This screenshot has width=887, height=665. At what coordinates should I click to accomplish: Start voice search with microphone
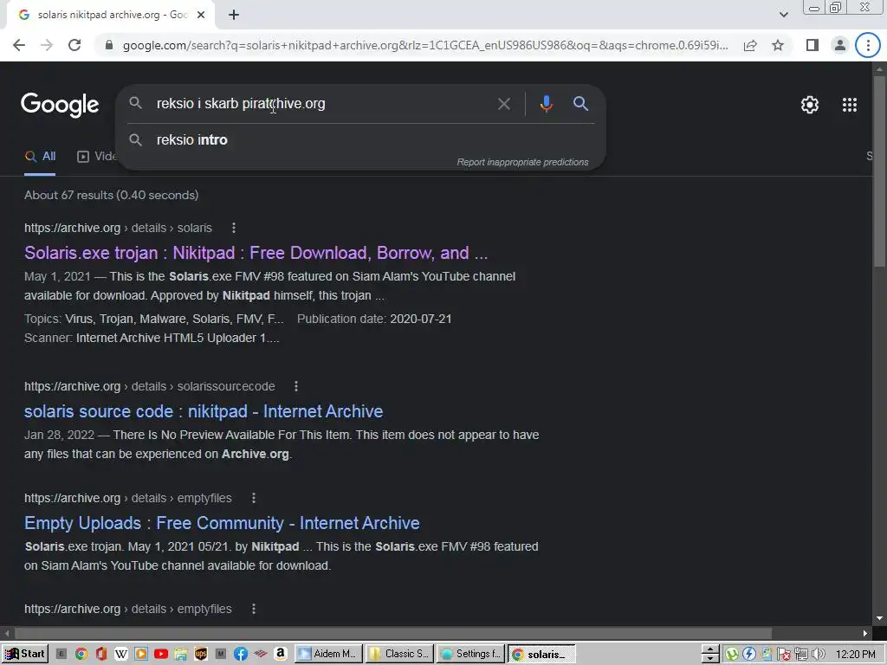(x=546, y=104)
